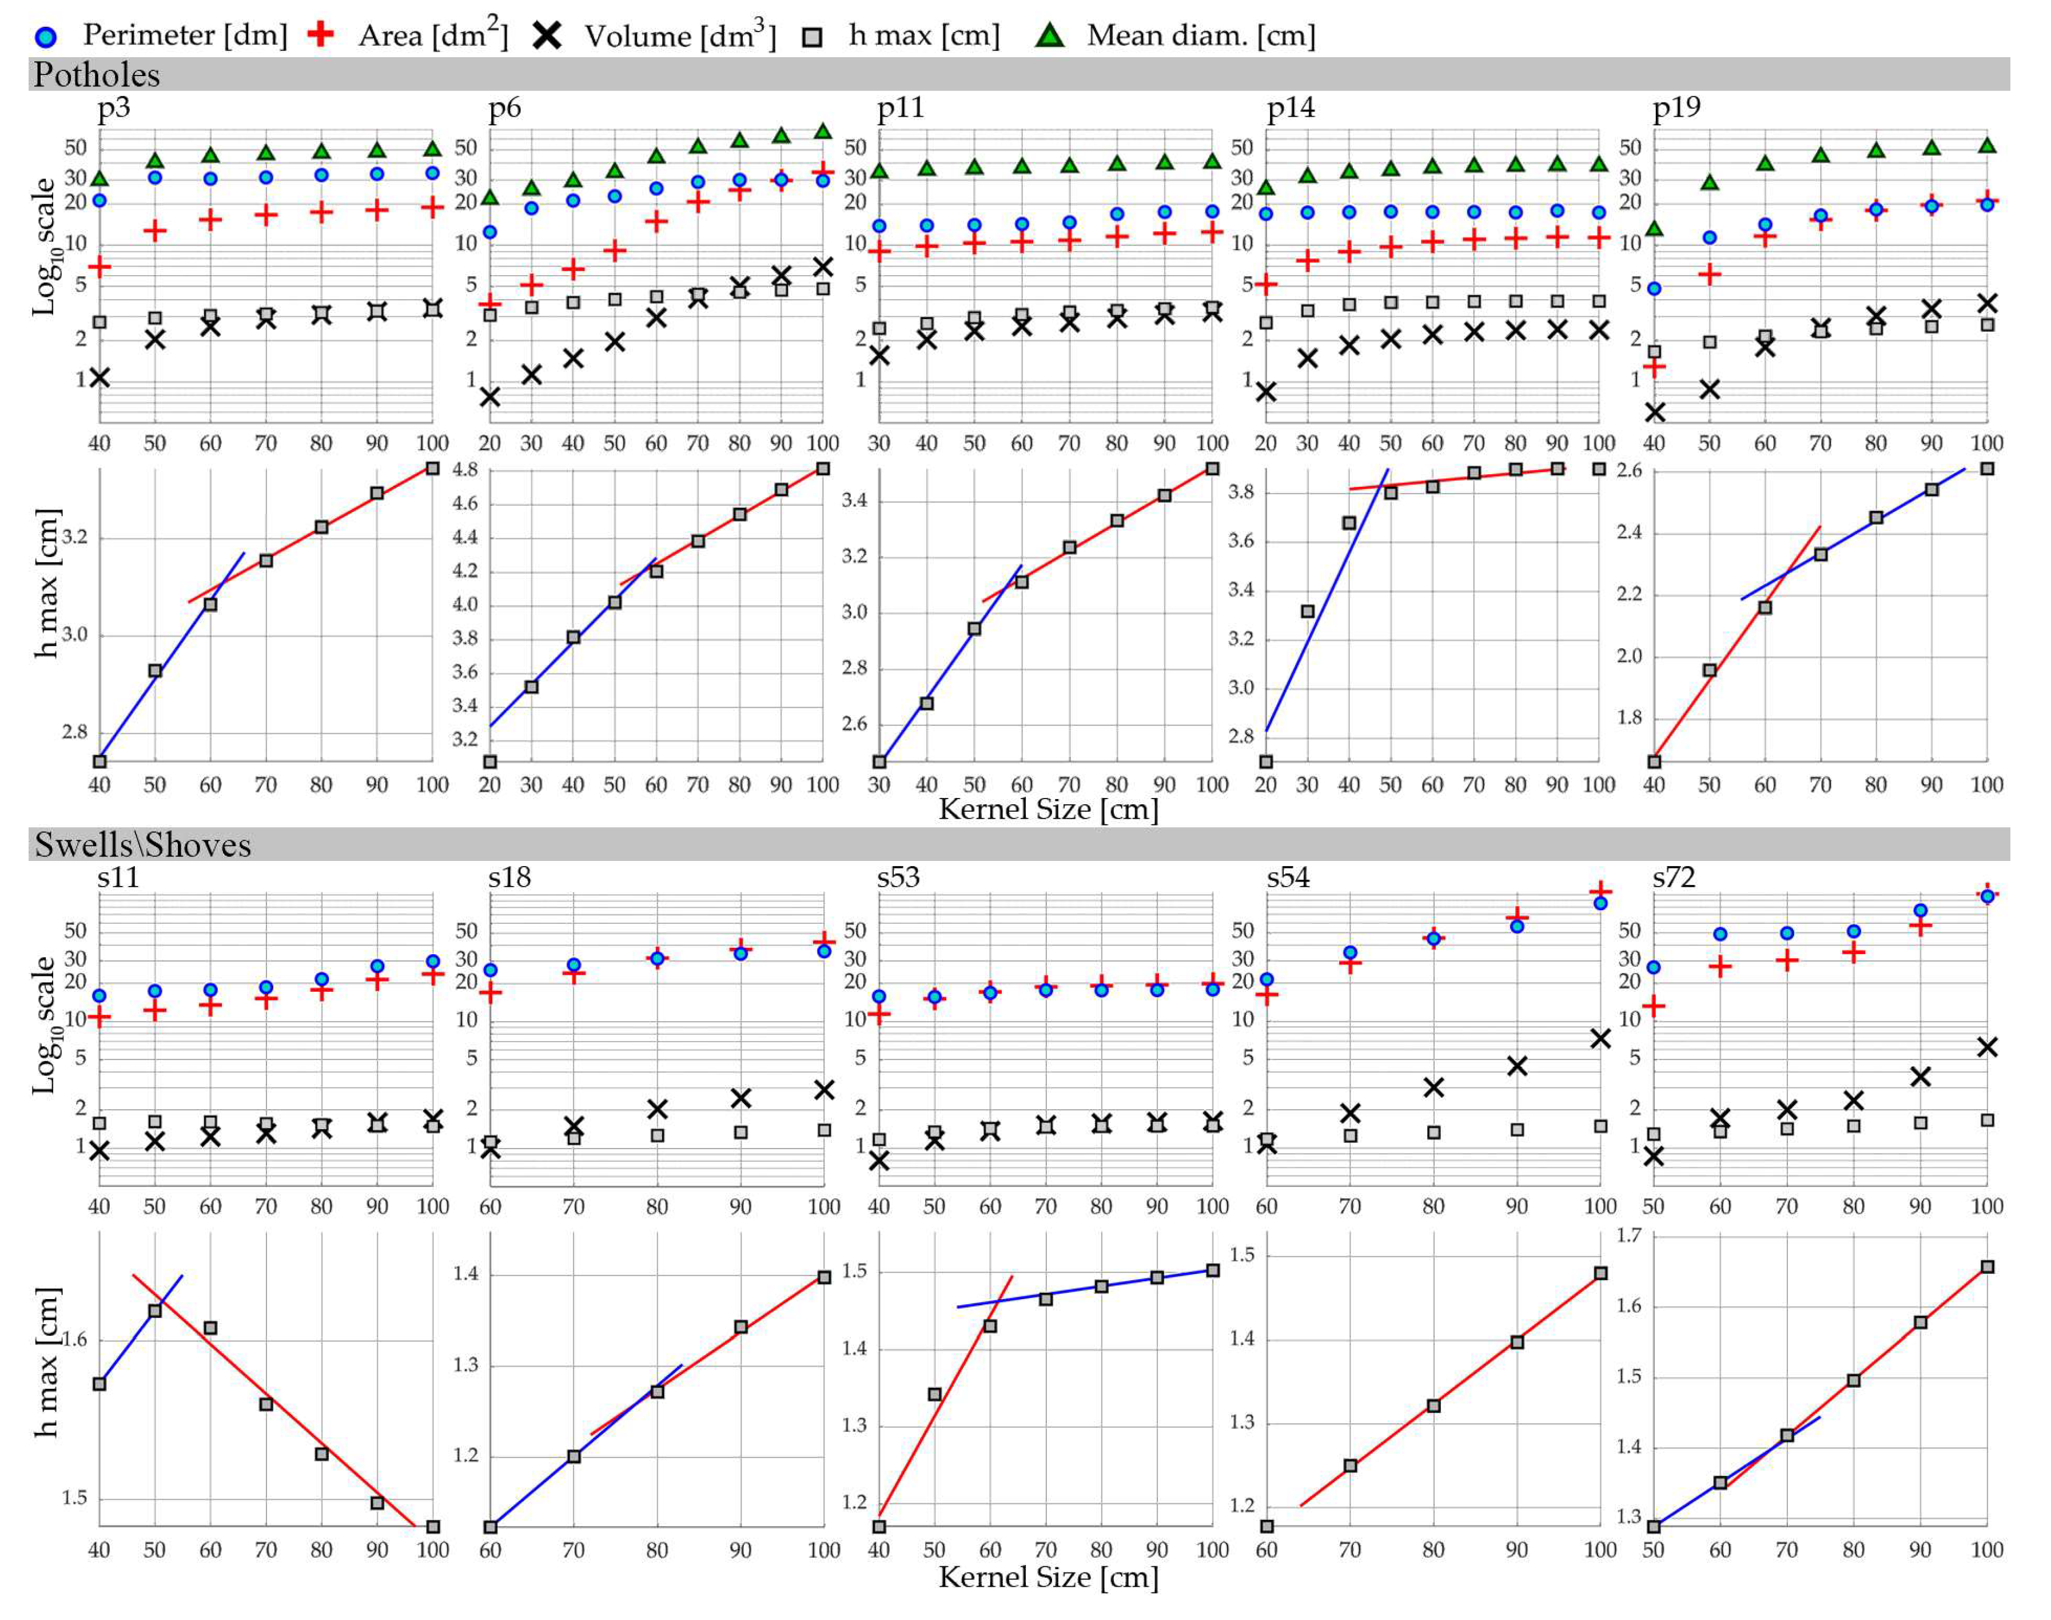The image size is (2051, 1620).
Task: Click the Perimeter [dm] legend label
Action: 185,35
